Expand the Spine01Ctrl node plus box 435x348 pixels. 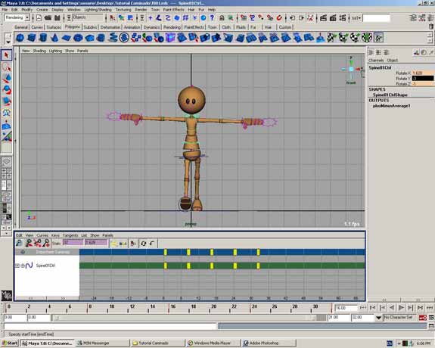pyautogui.click(x=17, y=266)
